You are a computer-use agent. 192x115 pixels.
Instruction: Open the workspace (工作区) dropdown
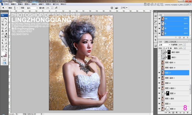(x=124, y=8)
